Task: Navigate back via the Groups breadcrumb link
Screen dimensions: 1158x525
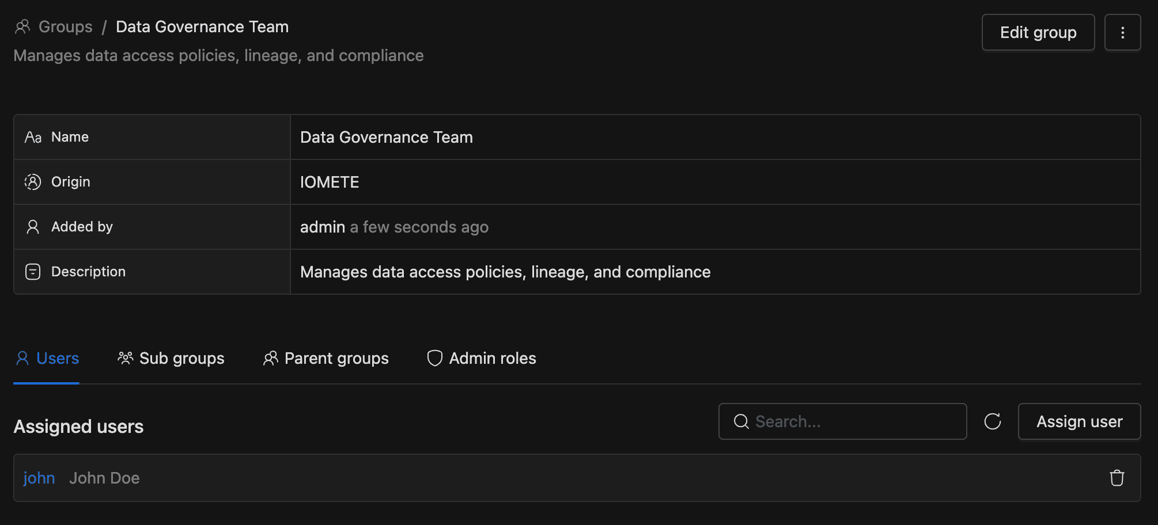Action: [x=65, y=26]
